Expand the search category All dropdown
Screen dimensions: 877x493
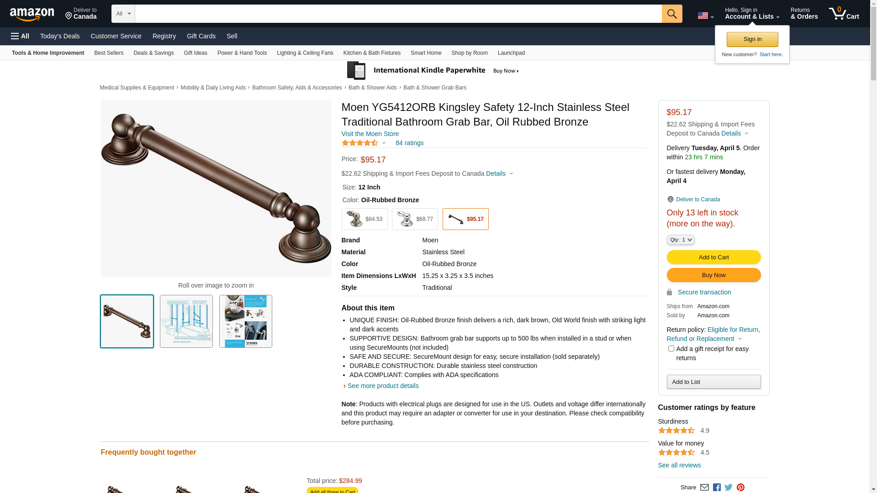click(x=123, y=14)
